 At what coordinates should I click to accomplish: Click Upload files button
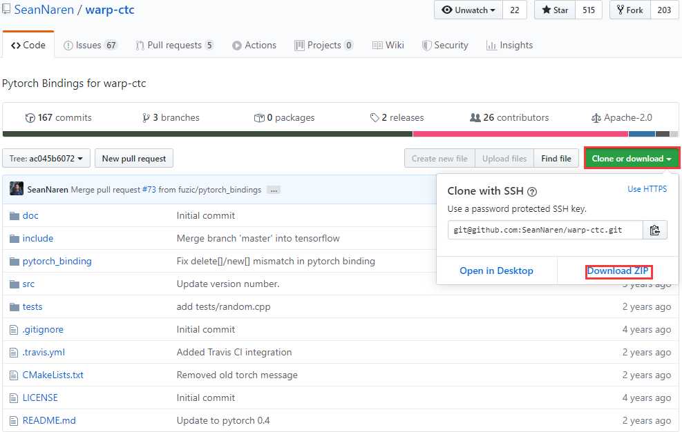(504, 158)
